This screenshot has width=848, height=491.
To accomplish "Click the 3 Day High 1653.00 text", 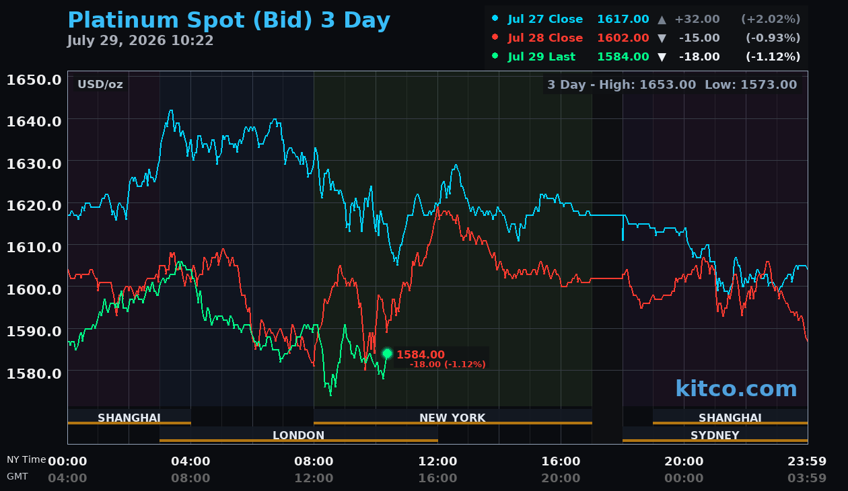I will [x=622, y=85].
